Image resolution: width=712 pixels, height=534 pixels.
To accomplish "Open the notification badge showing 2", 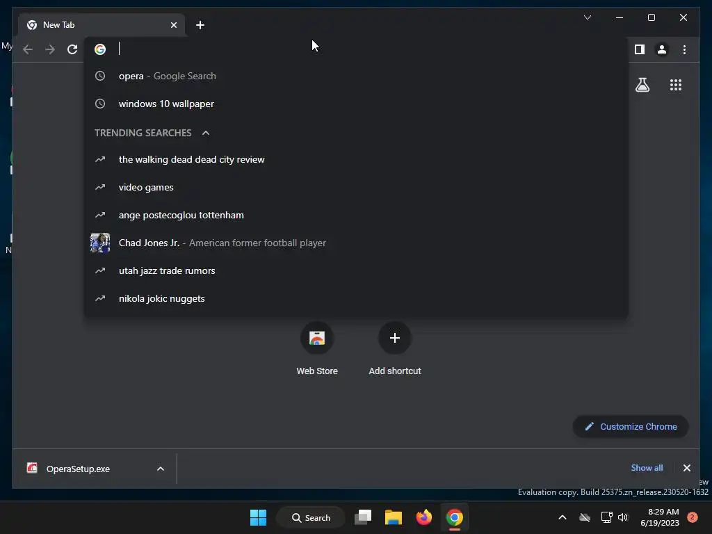I will tap(693, 517).
